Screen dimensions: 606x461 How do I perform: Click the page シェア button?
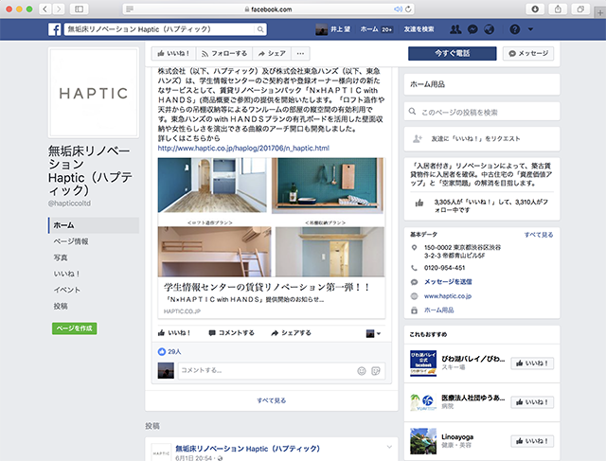272,53
